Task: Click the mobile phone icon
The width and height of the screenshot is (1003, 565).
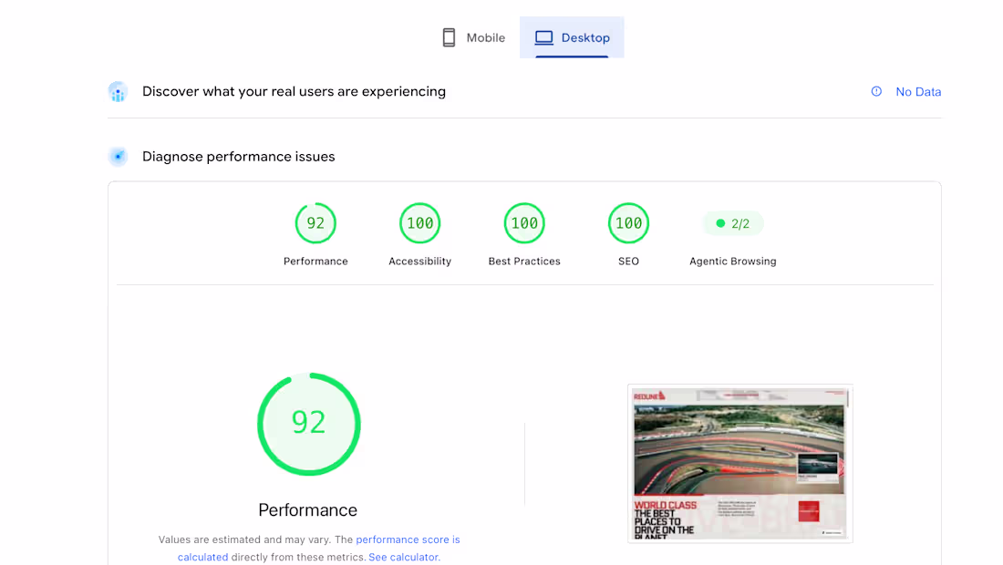Action: (449, 37)
